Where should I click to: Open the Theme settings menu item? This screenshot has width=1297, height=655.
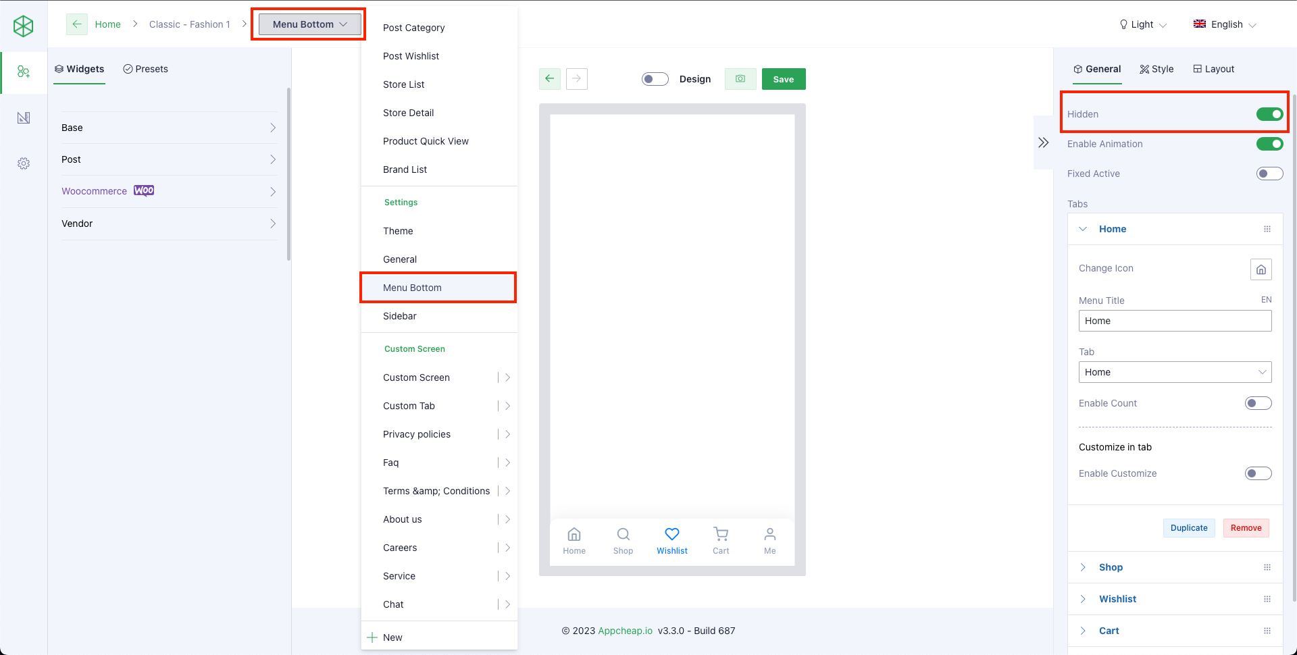point(398,230)
